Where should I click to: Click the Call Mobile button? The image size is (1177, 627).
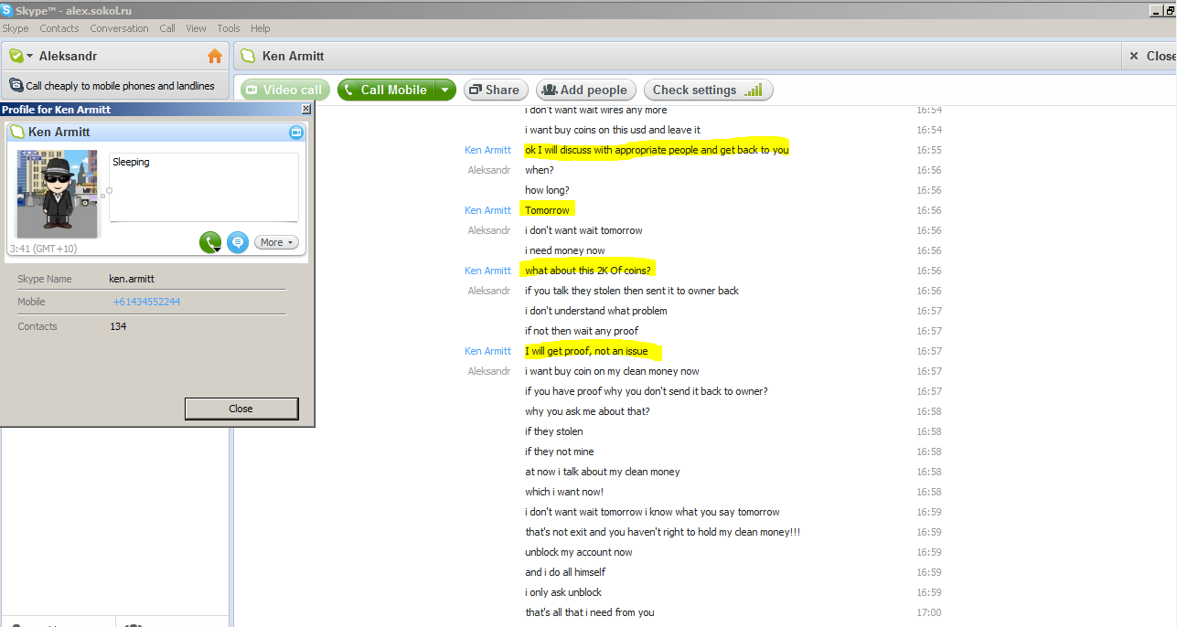(386, 90)
